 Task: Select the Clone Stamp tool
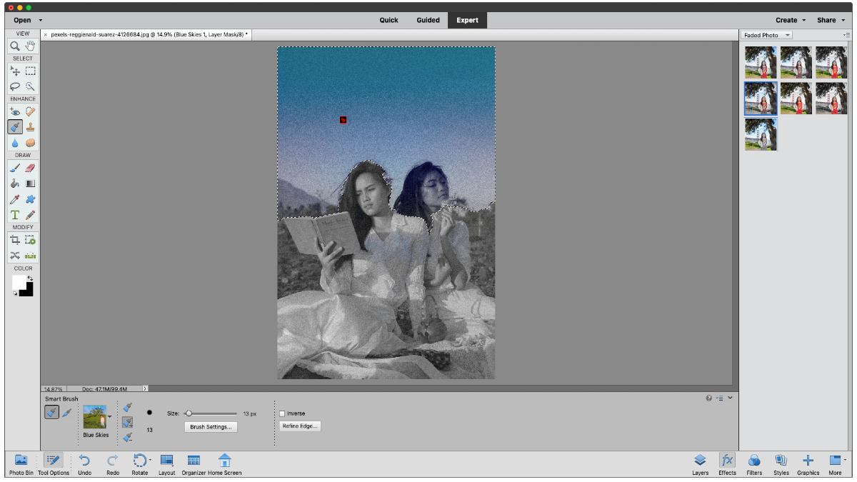point(30,127)
